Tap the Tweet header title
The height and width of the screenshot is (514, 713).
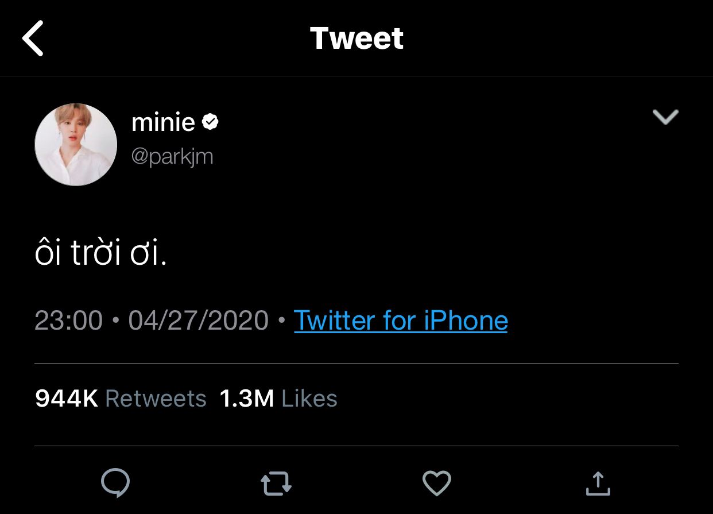(x=357, y=38)
